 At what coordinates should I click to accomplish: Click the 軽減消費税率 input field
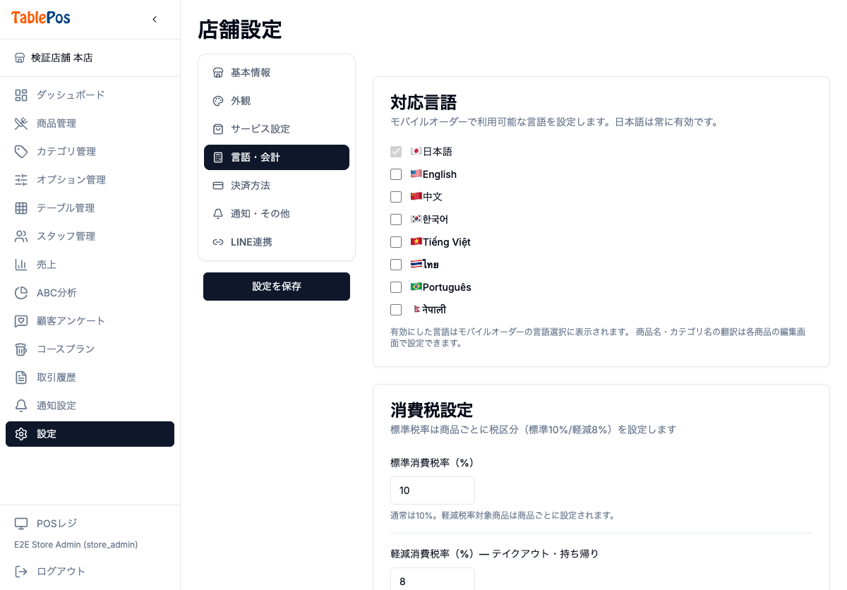tap(433, 580)
